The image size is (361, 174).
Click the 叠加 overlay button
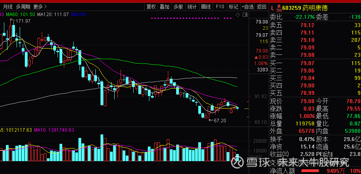[165, 7]
